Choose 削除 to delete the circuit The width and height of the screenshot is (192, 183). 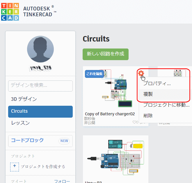(148, 116)
